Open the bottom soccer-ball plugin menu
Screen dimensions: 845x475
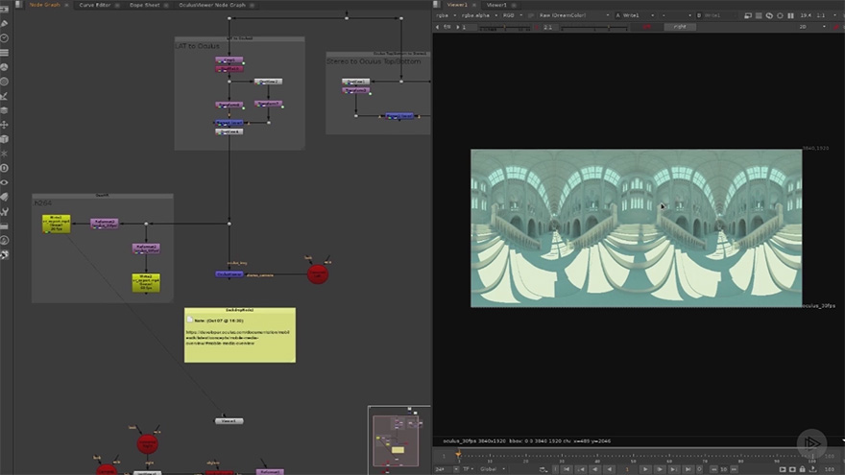click(4, 254)
